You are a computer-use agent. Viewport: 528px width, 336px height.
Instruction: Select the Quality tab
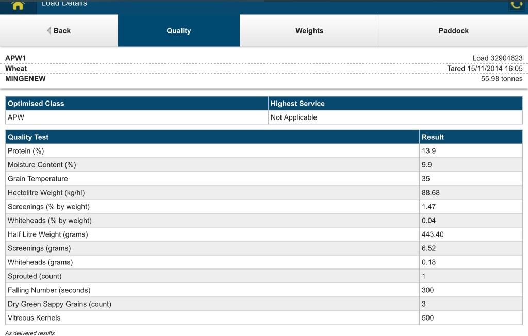[x=179, y=30]
